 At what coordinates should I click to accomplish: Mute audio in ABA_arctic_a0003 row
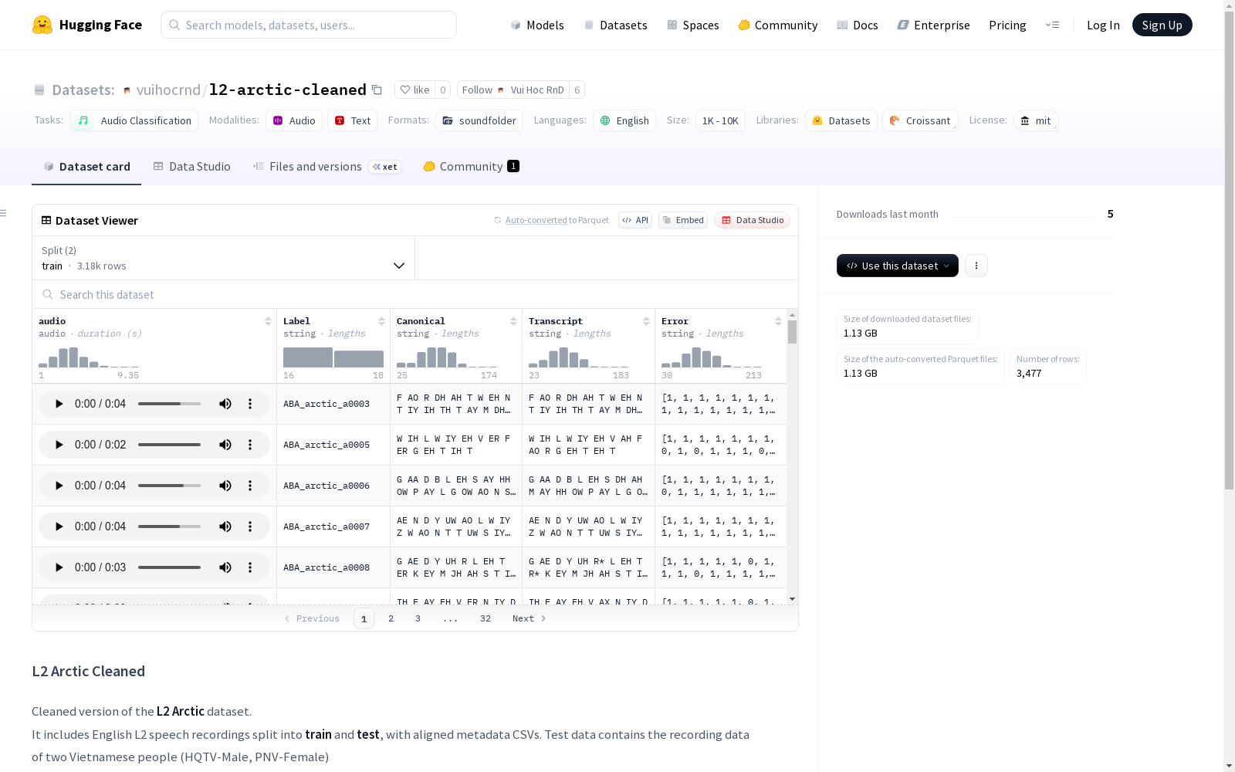coord(225,404)
